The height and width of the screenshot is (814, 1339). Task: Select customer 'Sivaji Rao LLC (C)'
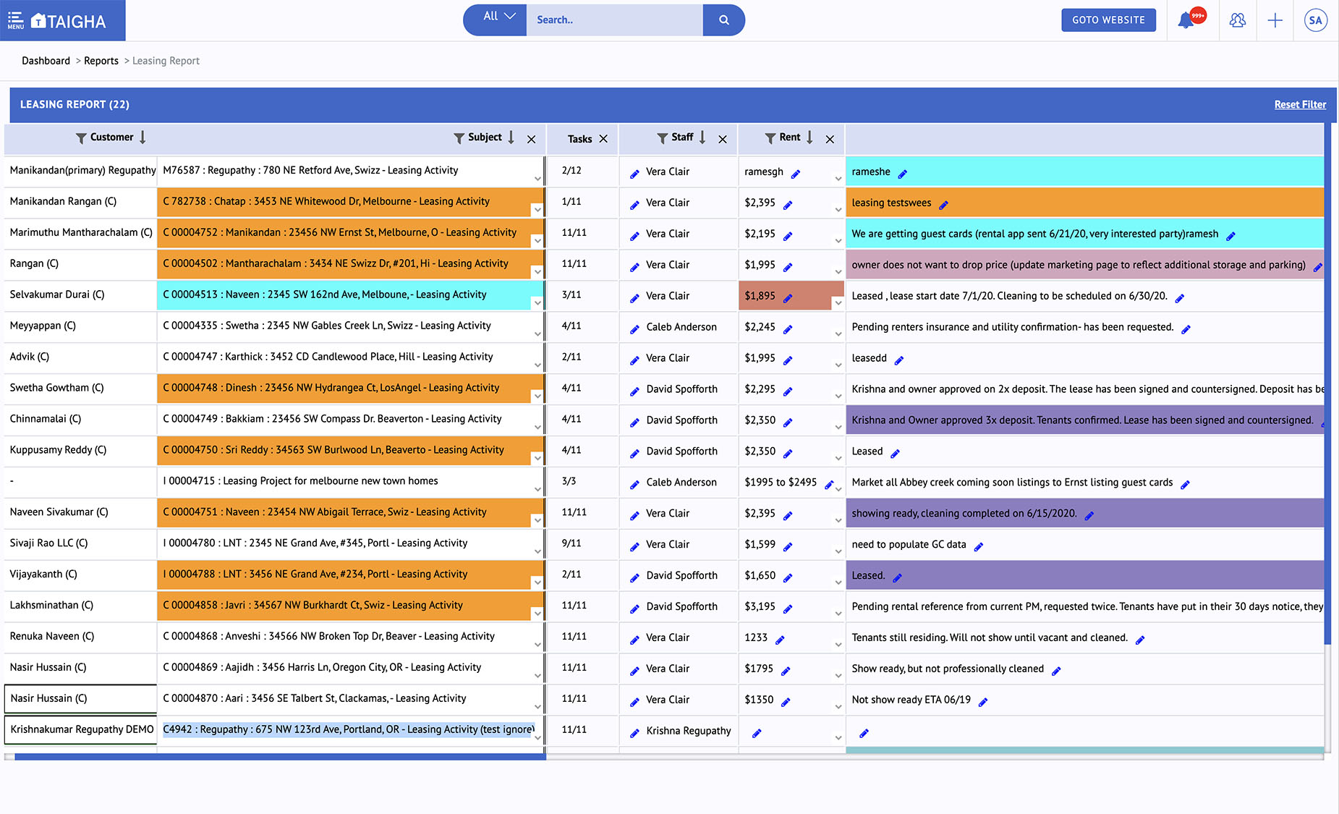[48, 543]
